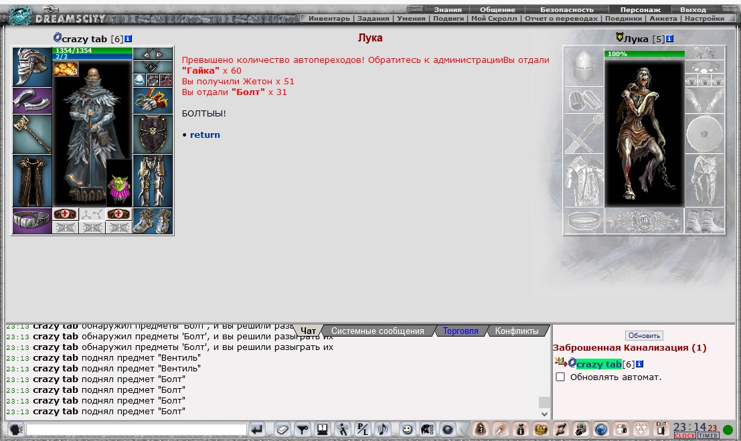Switch to the Конфликты tab
741x441 pixels.
point(517,331)
